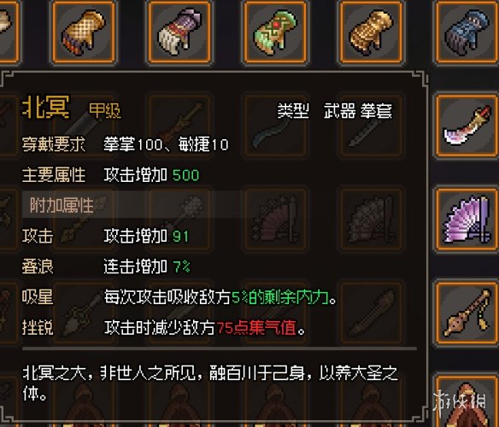Image resolution: width=499 pixels, height=427 pixels.
Task: Select the curved white saber with red hilt
Action: click(x=467, y=126)
